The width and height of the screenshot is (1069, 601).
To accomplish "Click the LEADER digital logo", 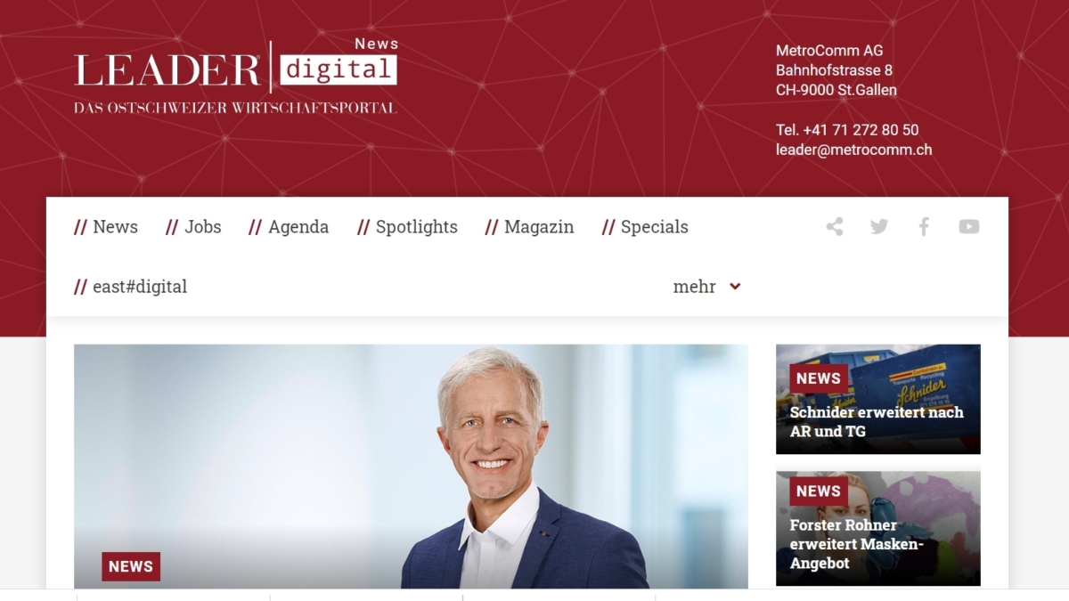I will [235, 75].
